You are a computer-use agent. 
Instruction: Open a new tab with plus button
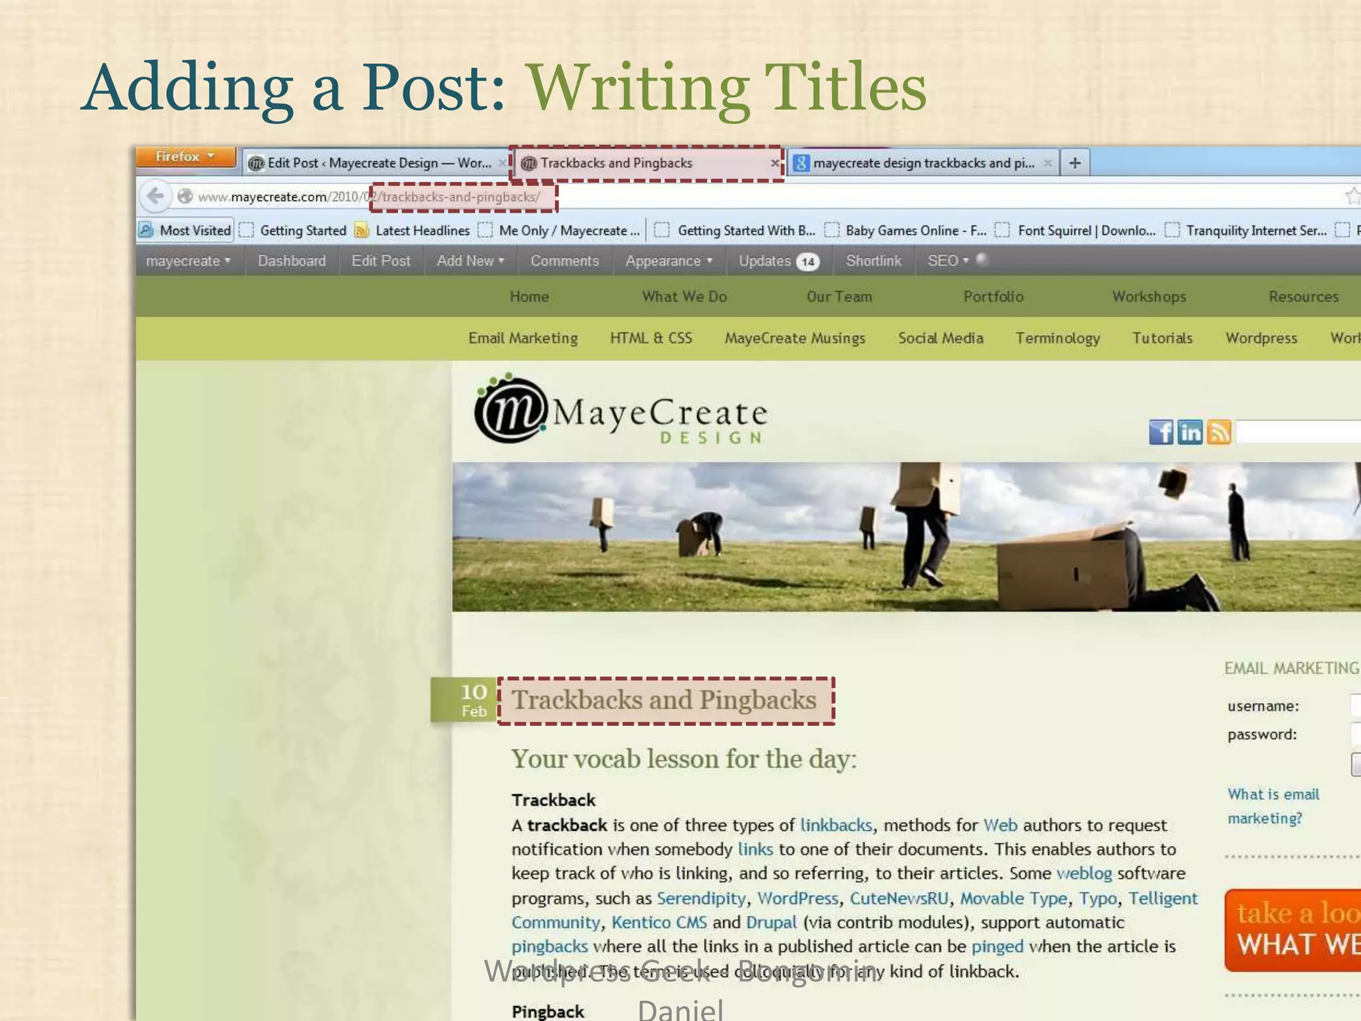(x=1075, y=163)
